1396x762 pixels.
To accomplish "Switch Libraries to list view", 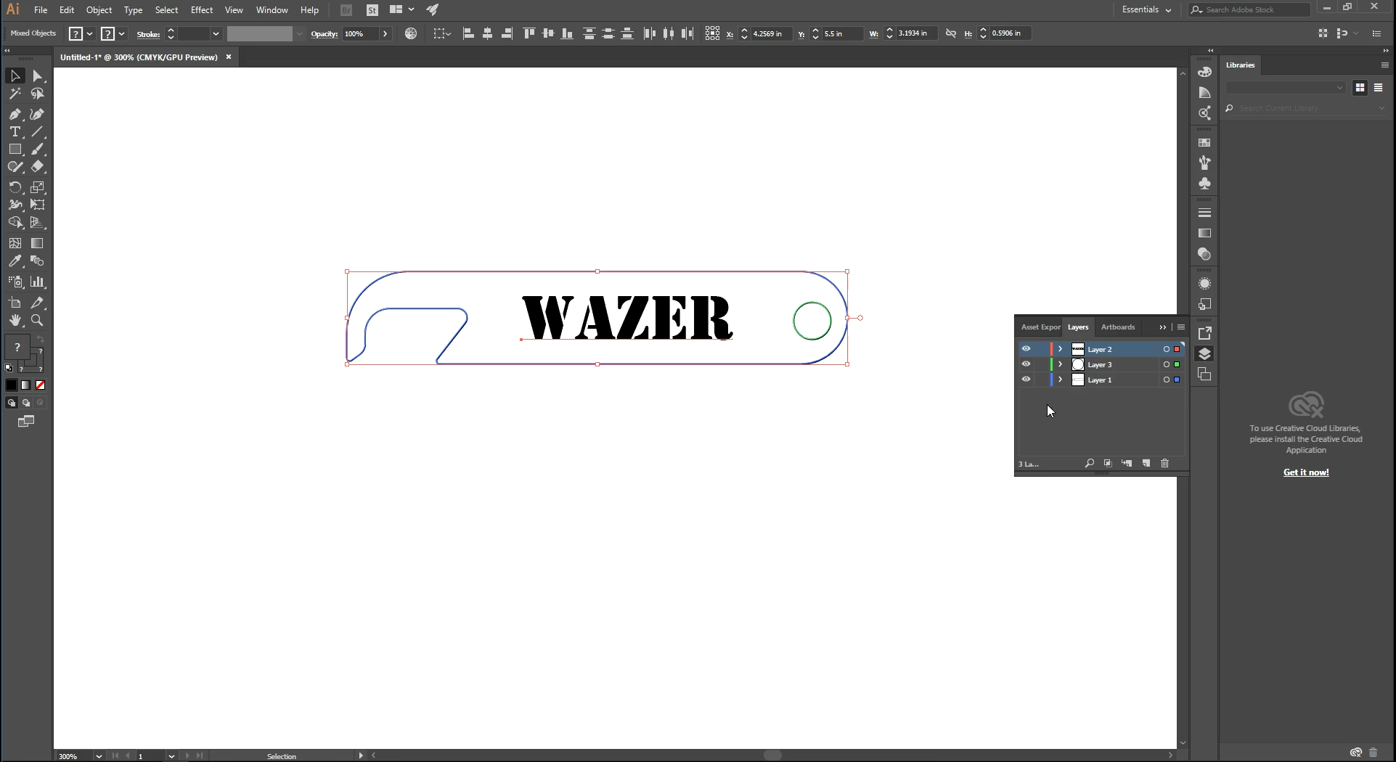I will click(1378, 87).
